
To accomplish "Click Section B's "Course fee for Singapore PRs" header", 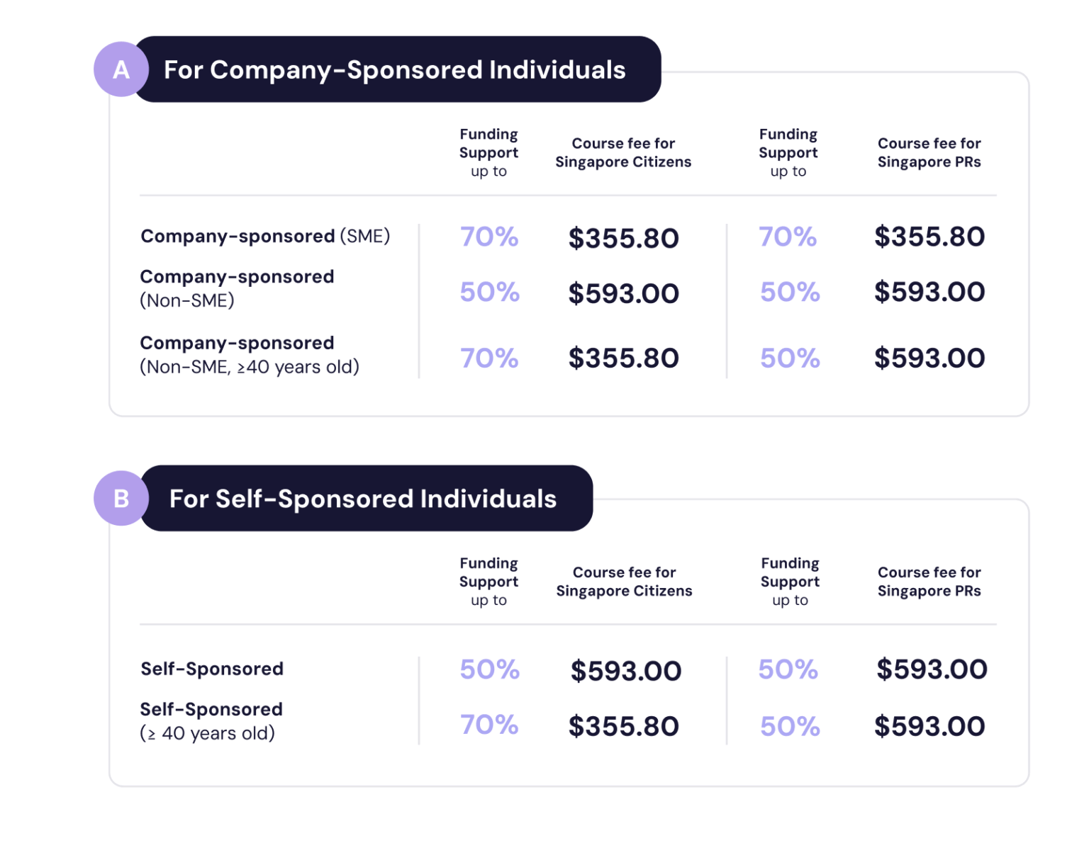I will tap(929, 582).
